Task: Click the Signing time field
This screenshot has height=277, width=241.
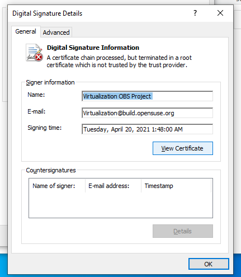Action: tap(147, 129)
